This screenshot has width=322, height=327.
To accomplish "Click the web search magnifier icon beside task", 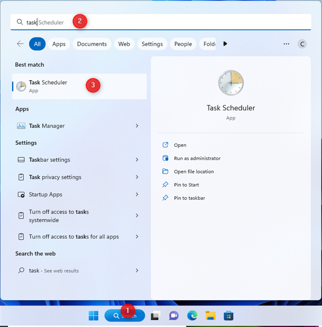I will (x=21, y=270).
